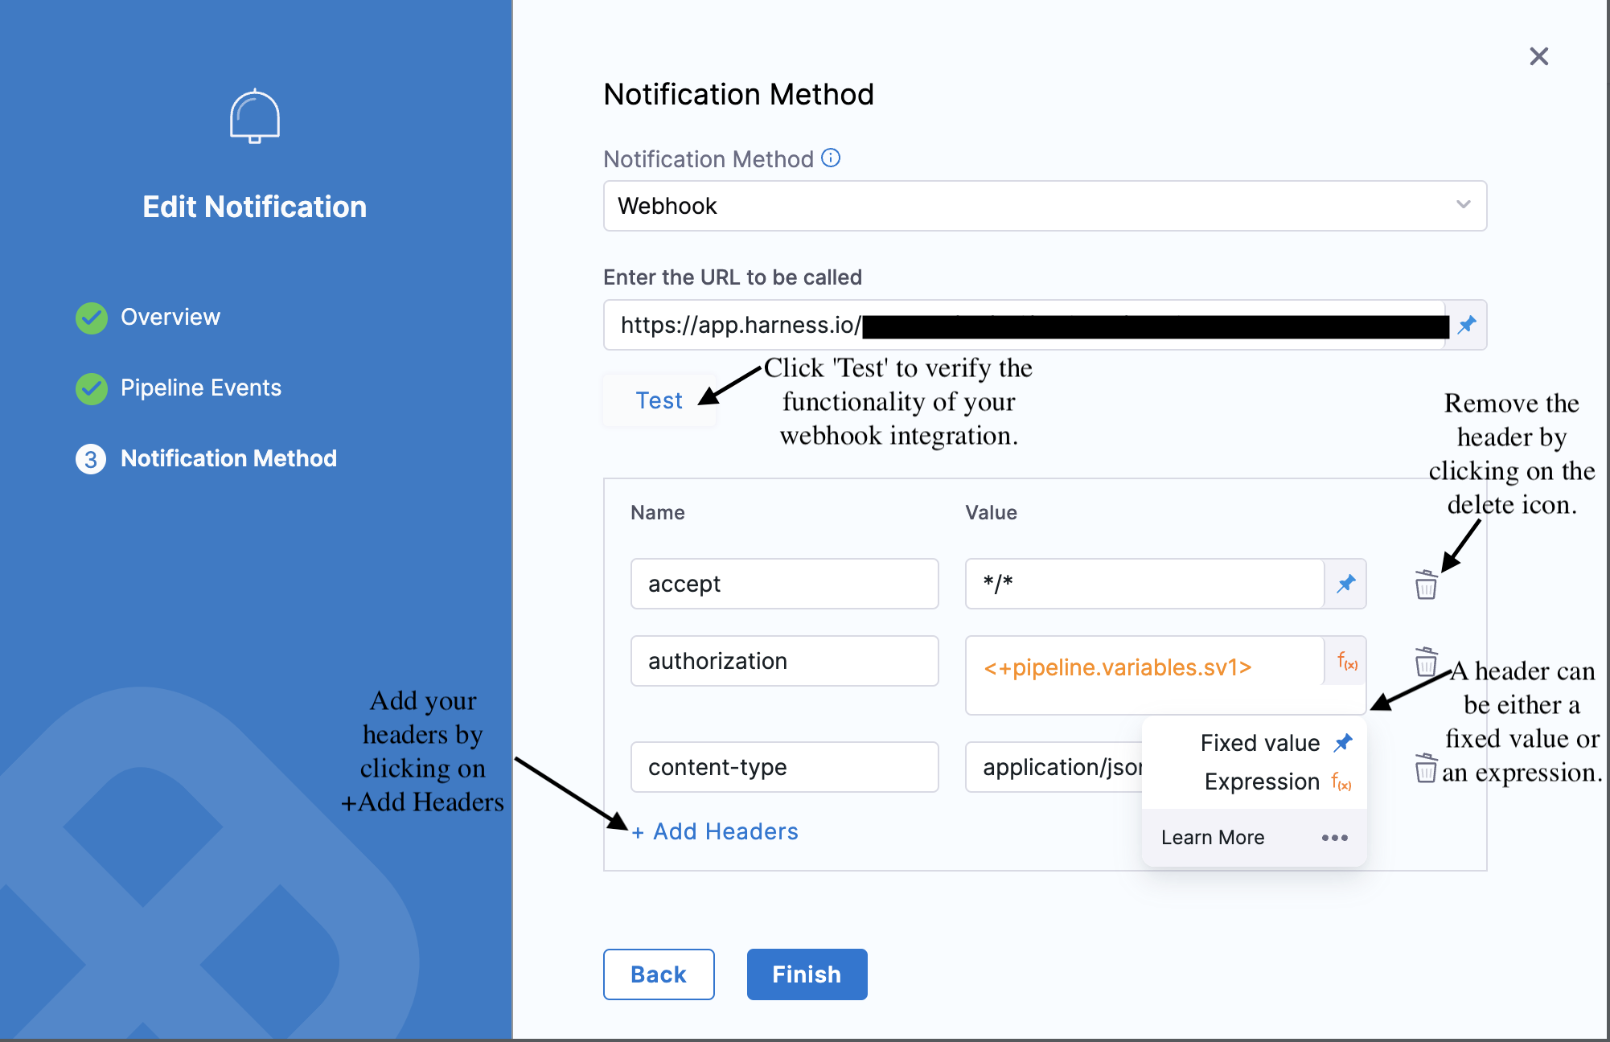Screen dimensions: 1610x1042
Task: Click the Add Headers link
Action: 716,831
